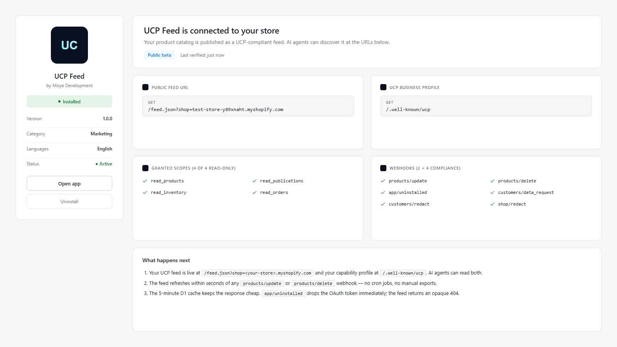Select the public feed.json URL field

(x=248, y=106)
